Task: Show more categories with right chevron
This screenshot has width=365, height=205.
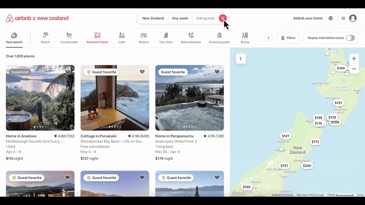Action: [268, 38]
